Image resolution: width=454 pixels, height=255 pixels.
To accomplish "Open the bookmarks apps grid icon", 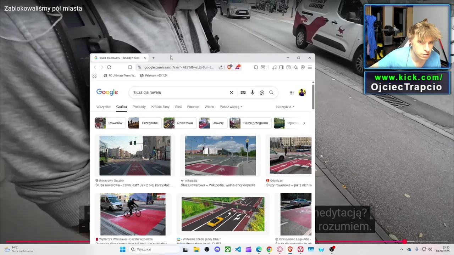I will [94, 75].
